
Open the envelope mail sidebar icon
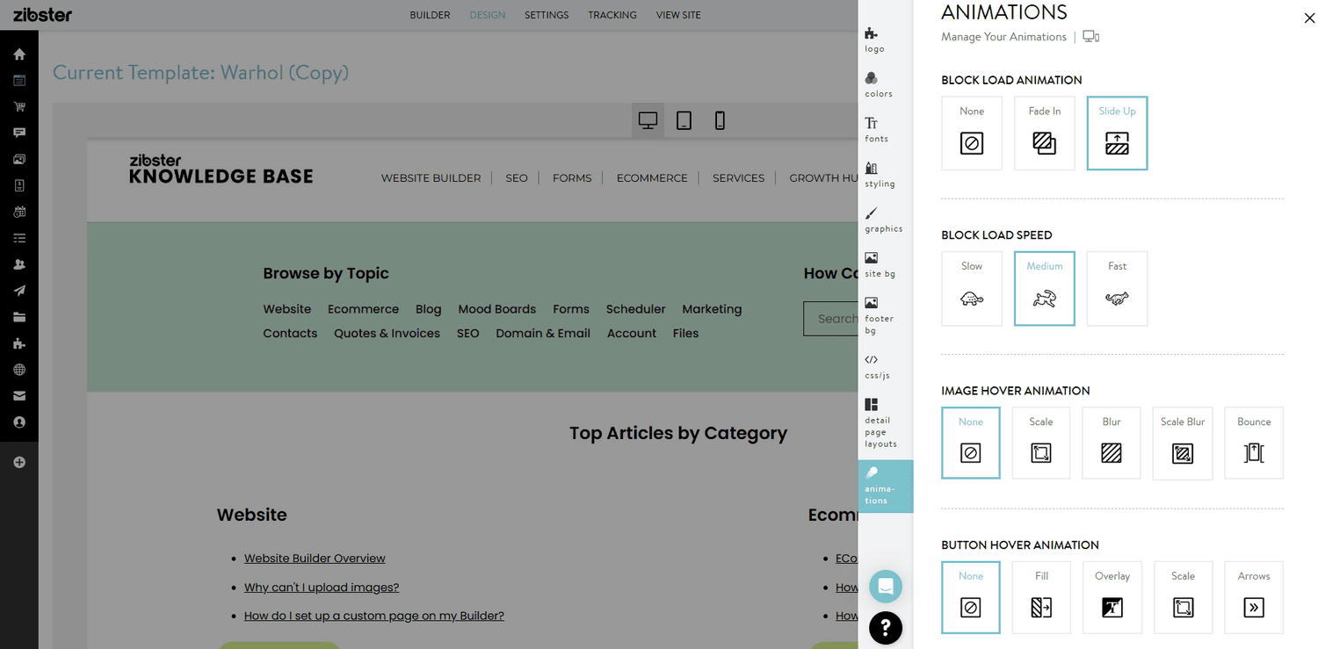click(x=19, y=396)
